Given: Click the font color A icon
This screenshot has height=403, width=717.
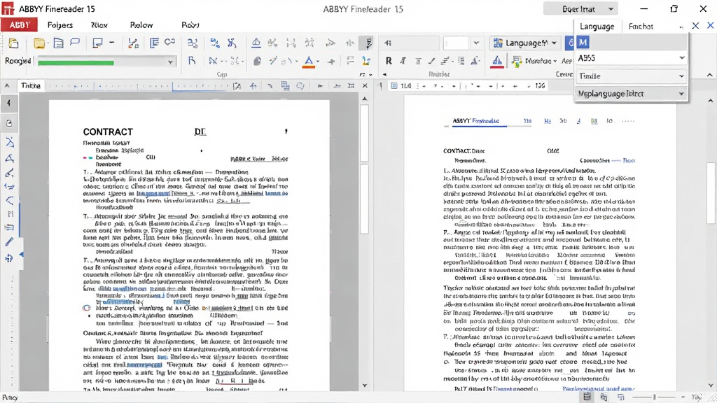Looking at the screenshot, I should 309,62.
